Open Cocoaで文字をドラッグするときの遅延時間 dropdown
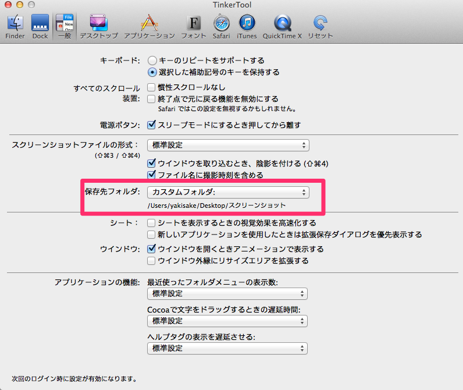Screen dimensions: 463x390 coord(227,321)
